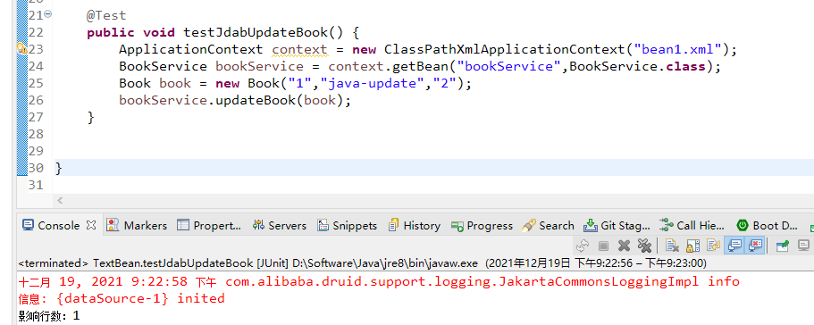Toggle show console on standard error

pos(754,246)
